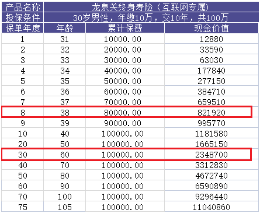
Task: Click cash value cell 821920
Action: click(212, 113)
